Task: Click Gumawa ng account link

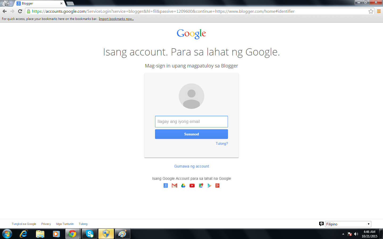Action: pos(191,166)
